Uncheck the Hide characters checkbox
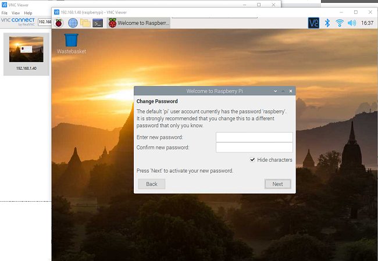The image size is (378, 261). click(252, 160)
